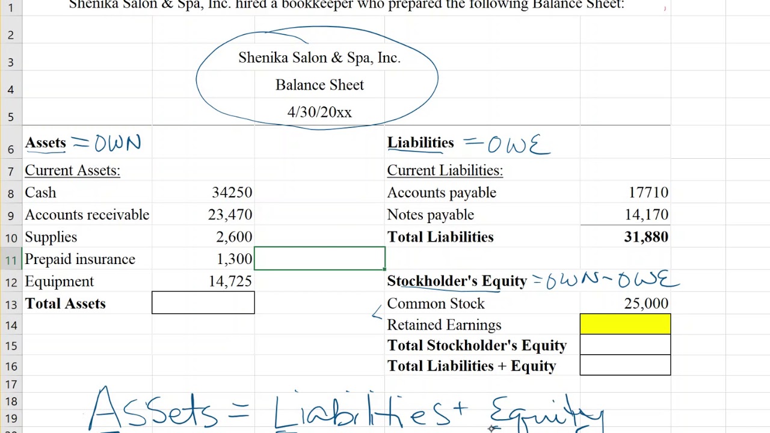This screenshot has width=770, height=433.
Task: Click the empty Total Assets value cell
Action: coord(203,302)
